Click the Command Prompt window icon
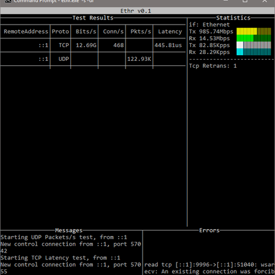The image size is (275, 275). [x=8, y=1]
